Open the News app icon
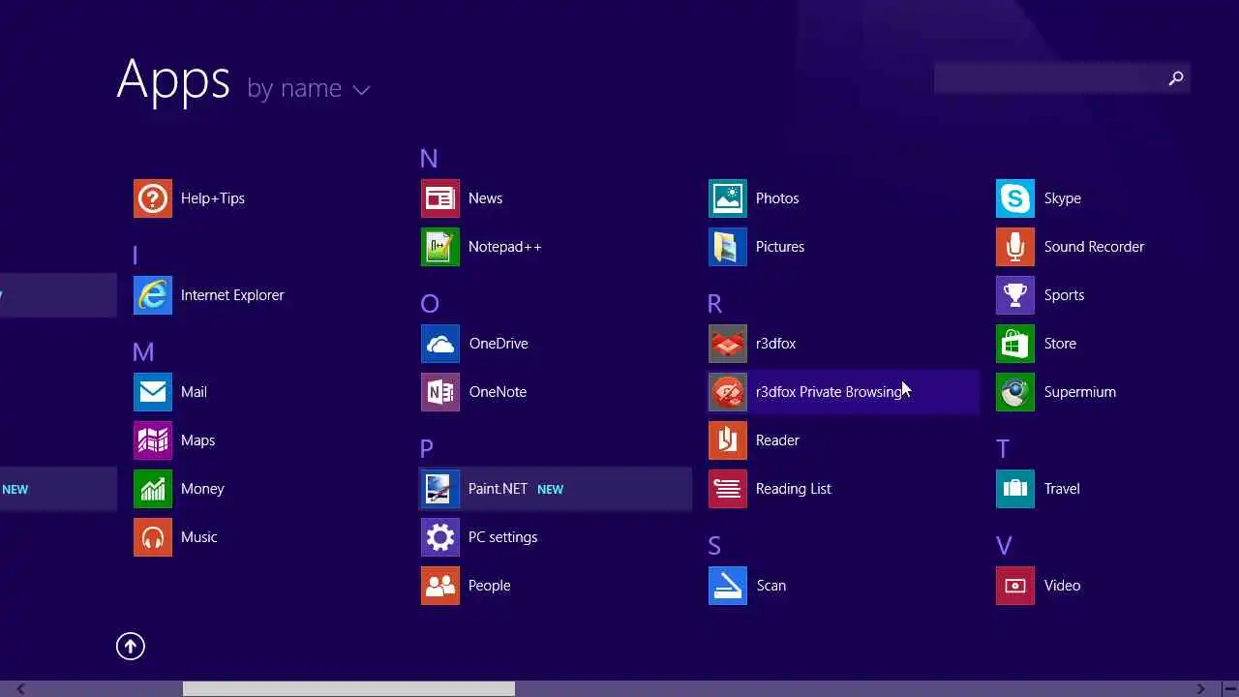The width and height of the screenshot is (1239, 697). pos(440,198)
